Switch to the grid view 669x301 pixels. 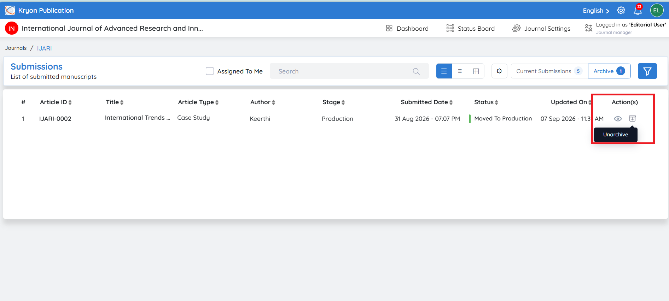pos(476,71)
